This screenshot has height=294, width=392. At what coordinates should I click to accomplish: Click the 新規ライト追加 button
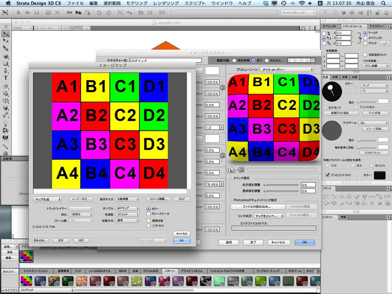pos(341,113)
